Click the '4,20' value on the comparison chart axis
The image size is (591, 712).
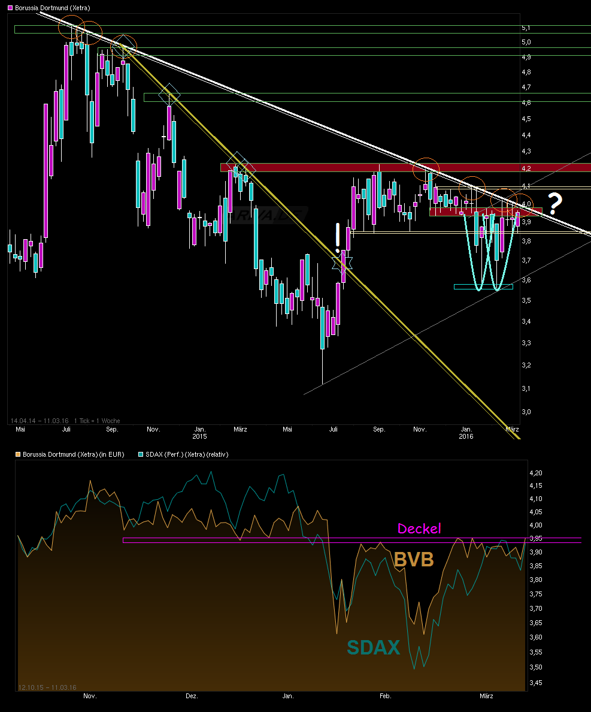pyautogui.click(x=536, y=473)
